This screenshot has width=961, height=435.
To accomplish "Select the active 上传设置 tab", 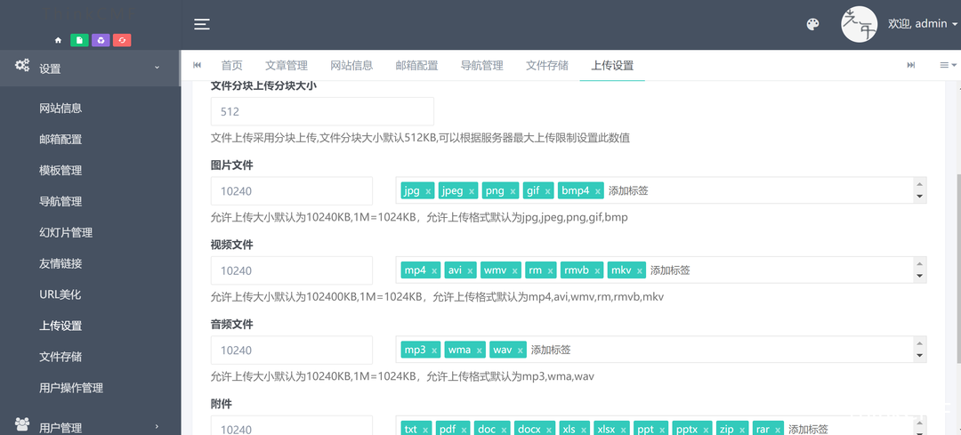I will coord(612,66).
